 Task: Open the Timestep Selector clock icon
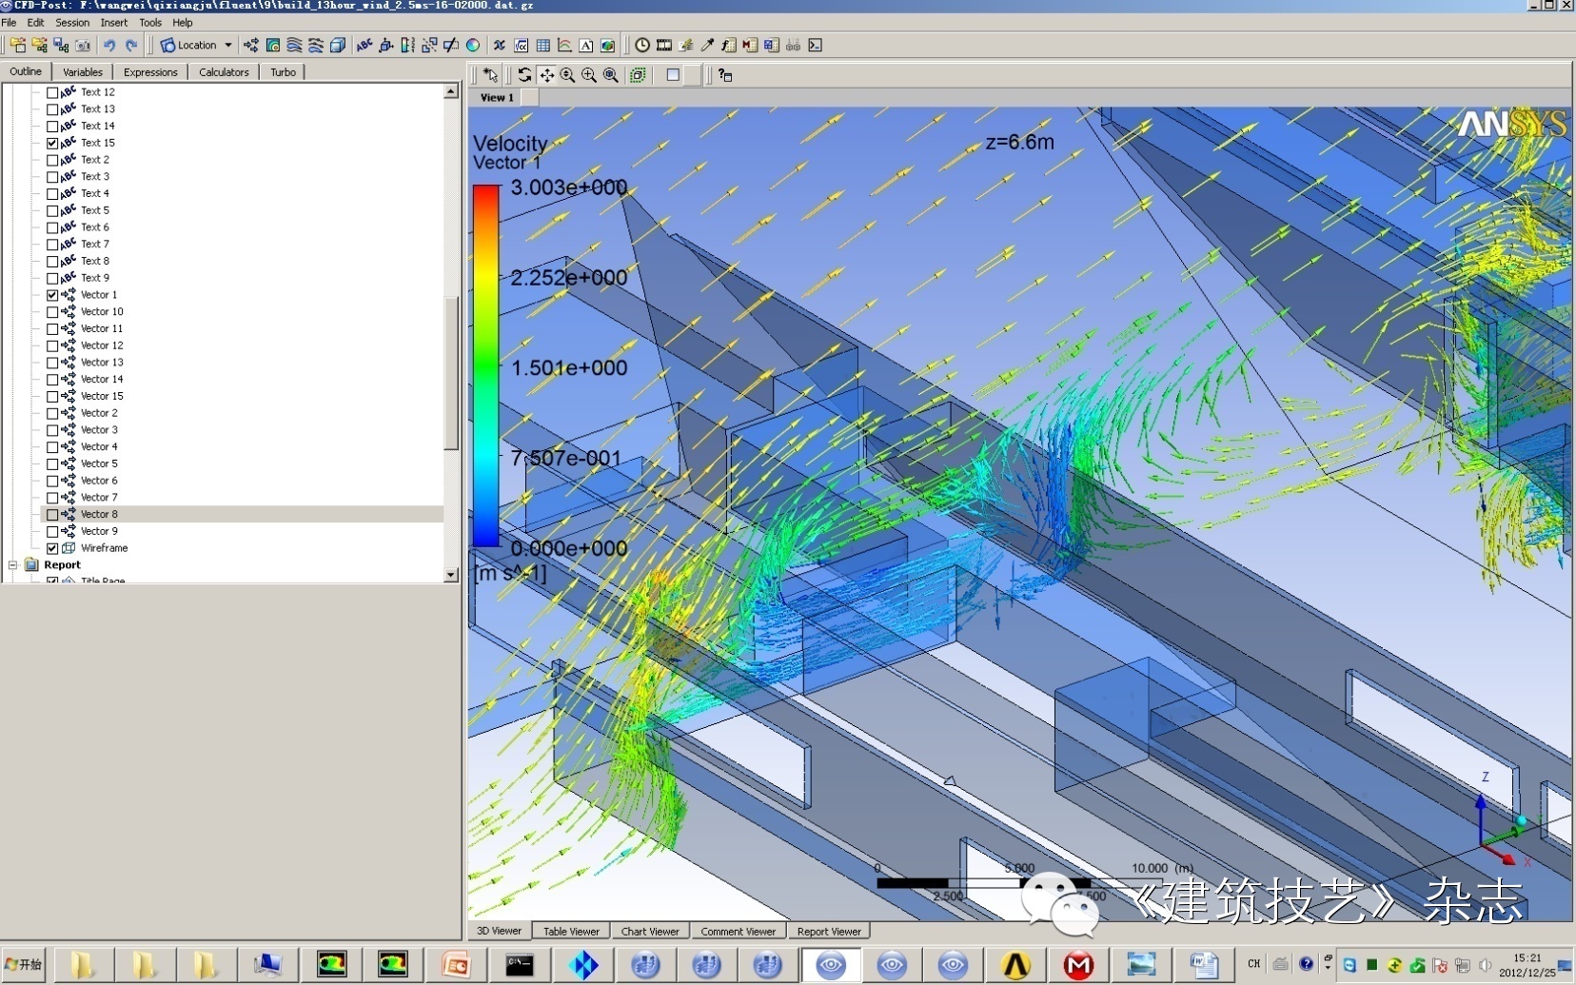click(x=642, y=45)
